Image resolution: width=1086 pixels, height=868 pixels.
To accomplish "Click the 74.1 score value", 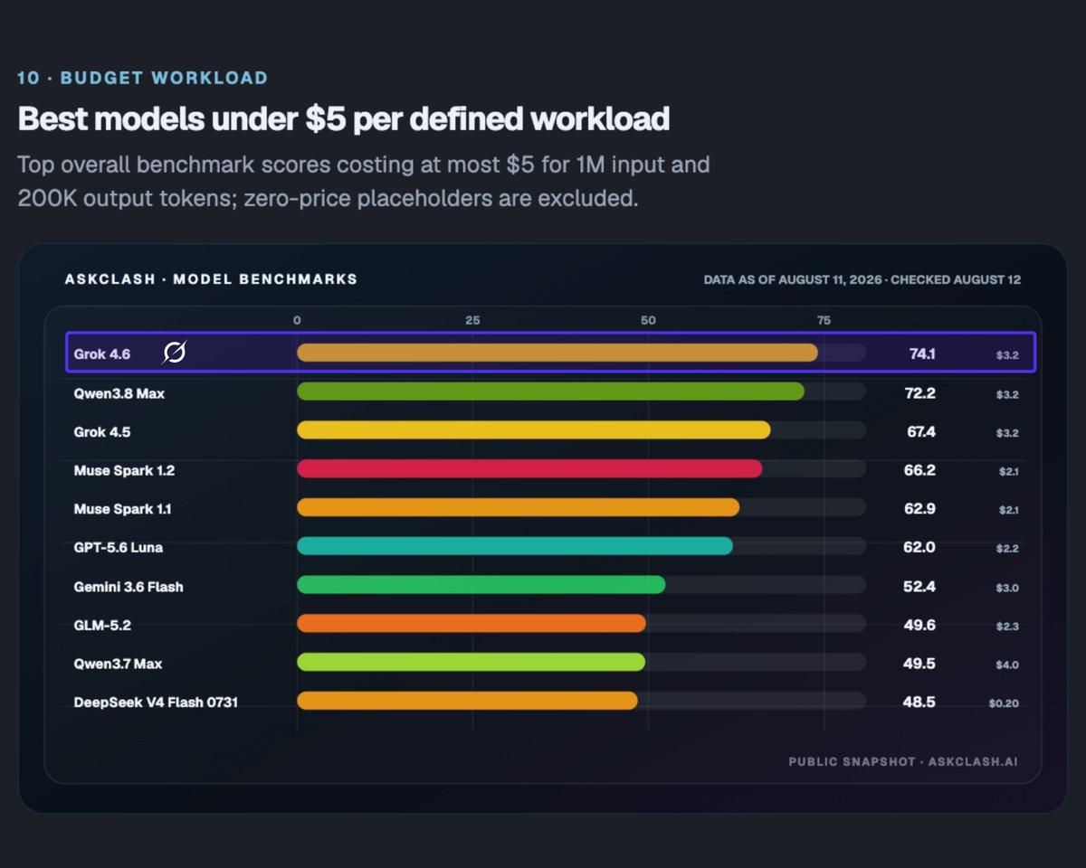I will point(922,354).
